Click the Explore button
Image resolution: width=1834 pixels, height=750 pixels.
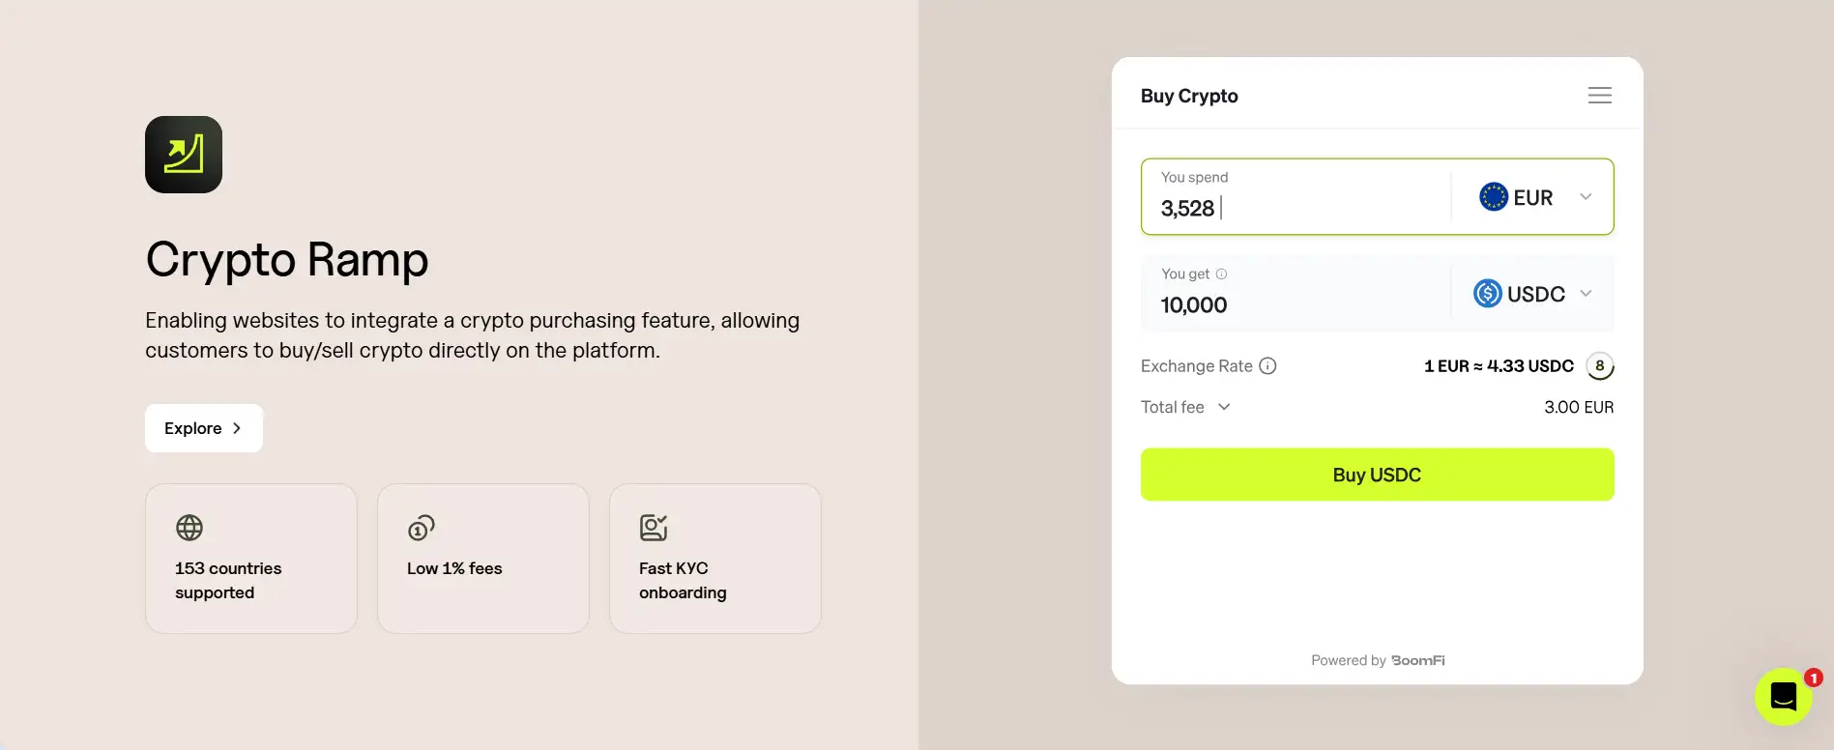pos(204,428)
